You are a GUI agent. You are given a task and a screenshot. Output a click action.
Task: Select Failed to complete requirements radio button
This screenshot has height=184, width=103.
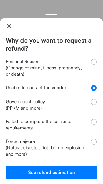coord(94,122)
